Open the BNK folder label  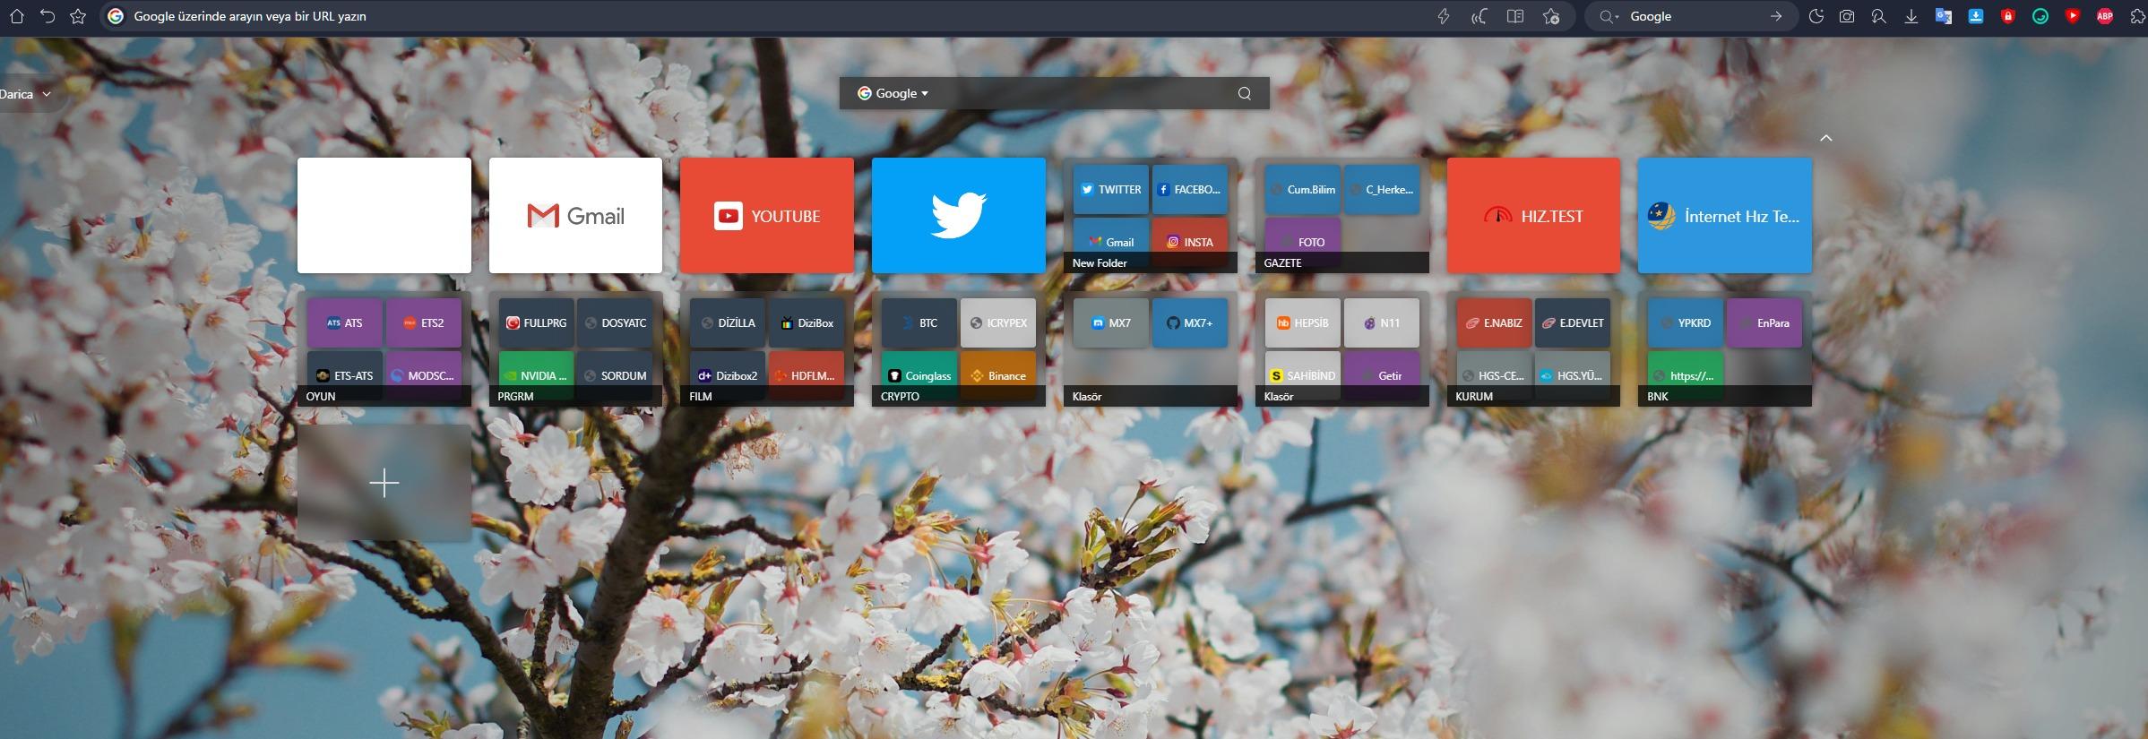click(1658, 396)
